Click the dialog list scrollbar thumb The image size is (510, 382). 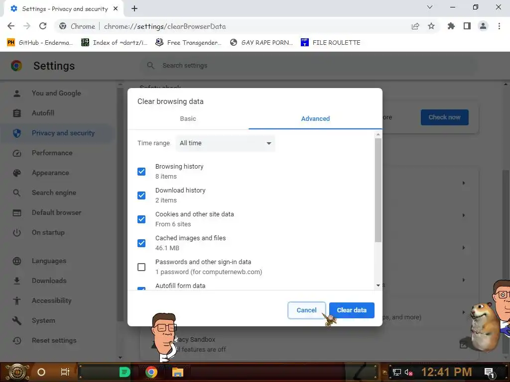[378, 191]
